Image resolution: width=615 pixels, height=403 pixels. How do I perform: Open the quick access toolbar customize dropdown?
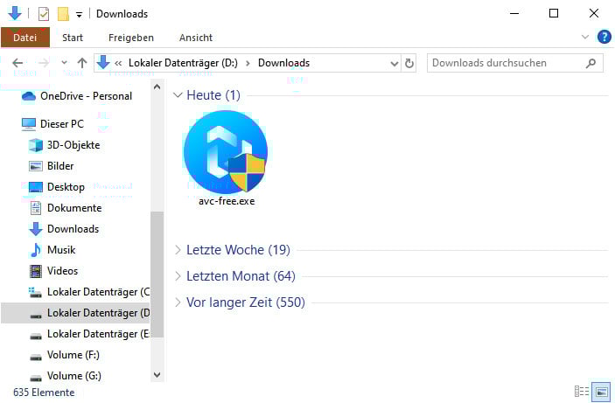coord(80,15)
